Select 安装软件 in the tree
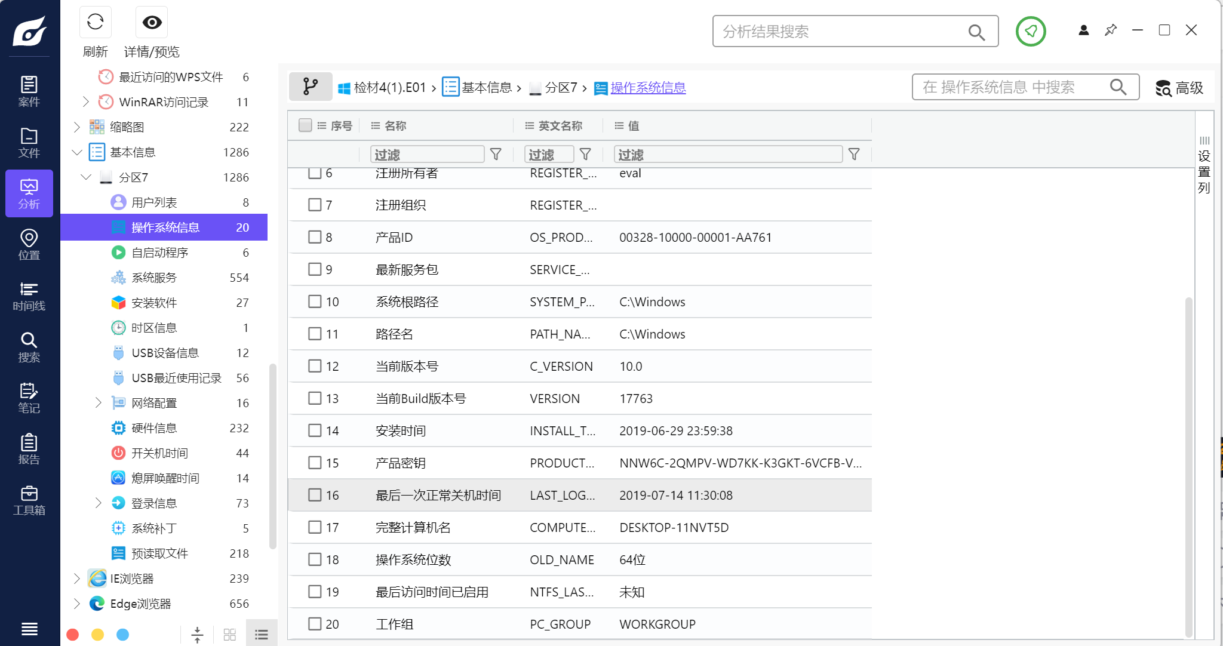The image size is (1223, 646). [164, 303]
